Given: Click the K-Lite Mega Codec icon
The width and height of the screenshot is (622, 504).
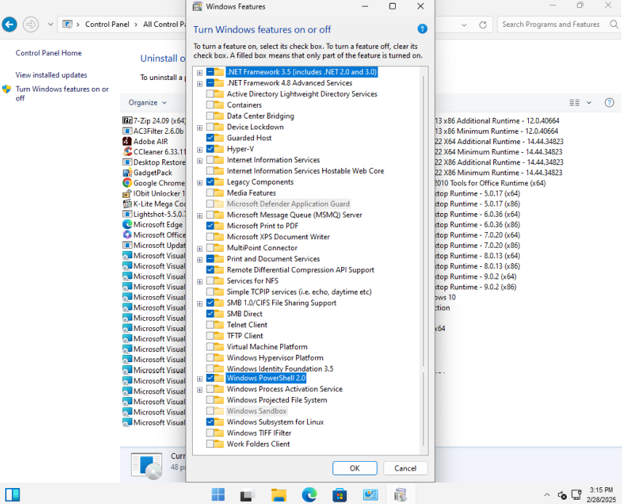Looking at the screenshot, I should (127, 204).
